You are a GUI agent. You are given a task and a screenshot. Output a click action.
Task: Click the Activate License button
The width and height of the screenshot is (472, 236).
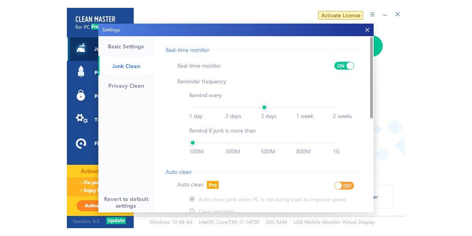[341, 15]
